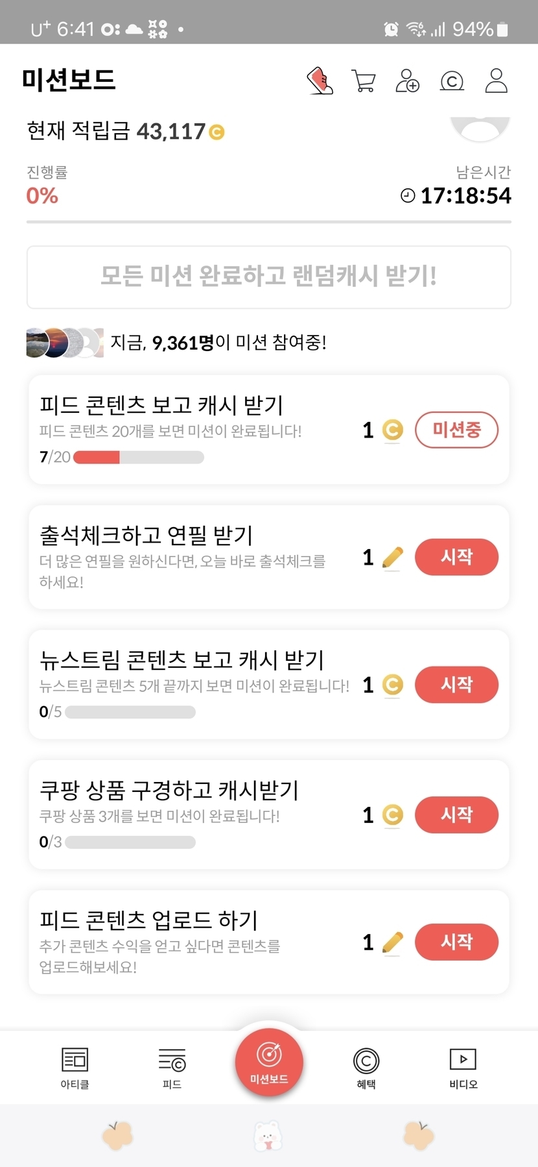Open the shopping cart
The image size is (538, 1167).
363,81
